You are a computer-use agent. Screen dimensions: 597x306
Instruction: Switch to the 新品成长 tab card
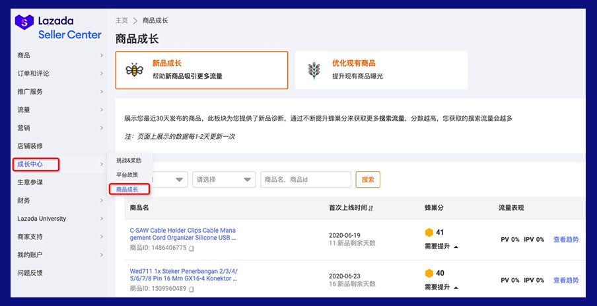(x=202, y=71)
